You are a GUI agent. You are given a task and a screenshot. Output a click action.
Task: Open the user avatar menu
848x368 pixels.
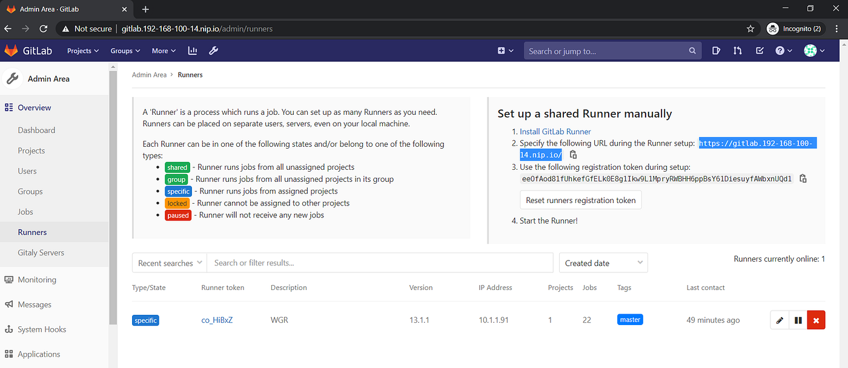[814, 51]
